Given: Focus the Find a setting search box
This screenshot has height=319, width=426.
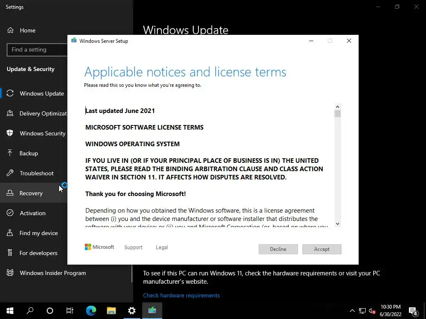Looking at the screenshot, I should [x=37, y=50].
